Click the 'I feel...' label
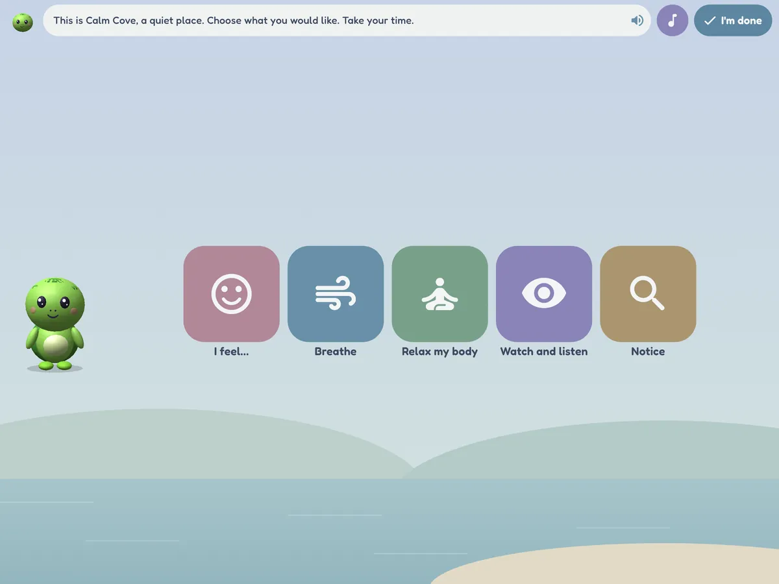The width and height of the screenshot is (779, 584). pyautogui.click(x=231, y=352)
